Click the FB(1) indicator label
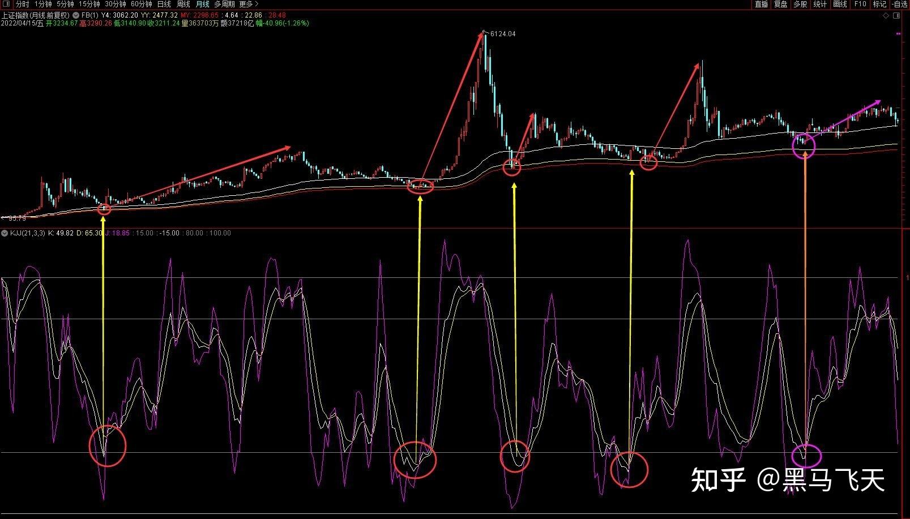 pyautogui.click(x=90, y=15)
